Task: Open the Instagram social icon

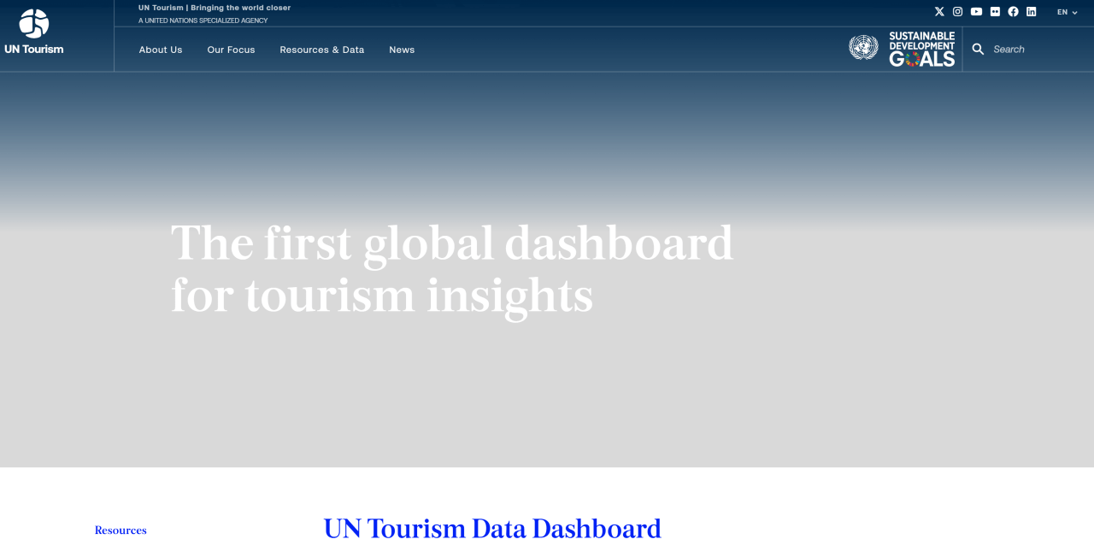Action: pos(958,12)
